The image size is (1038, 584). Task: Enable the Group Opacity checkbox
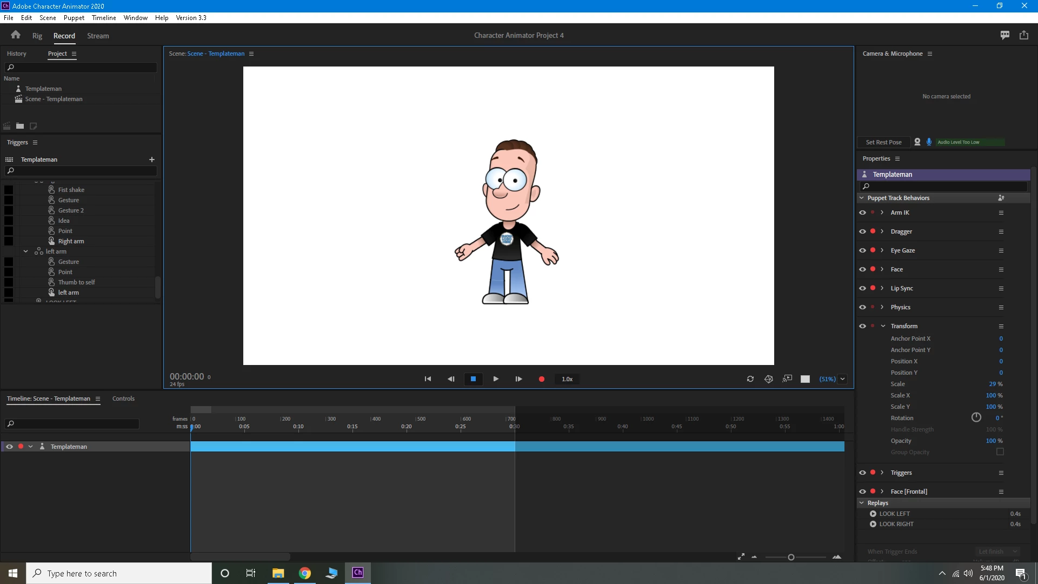point(1000,452)
